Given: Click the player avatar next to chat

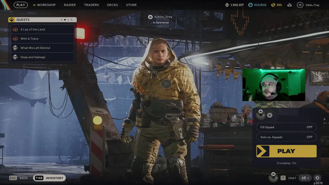Looking at the screenshot, I should (273, 177).
